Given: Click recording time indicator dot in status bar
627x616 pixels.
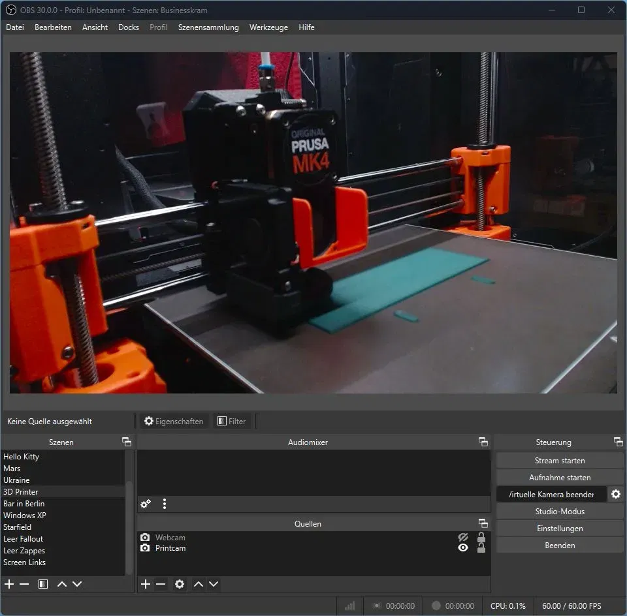Looking at the screenshot, I should click(x=436, y=606).
